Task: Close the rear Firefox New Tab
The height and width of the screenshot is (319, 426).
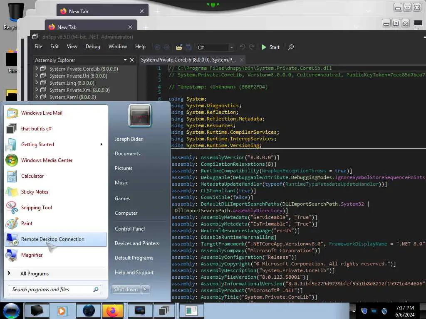Action: [x=142, y=11]
